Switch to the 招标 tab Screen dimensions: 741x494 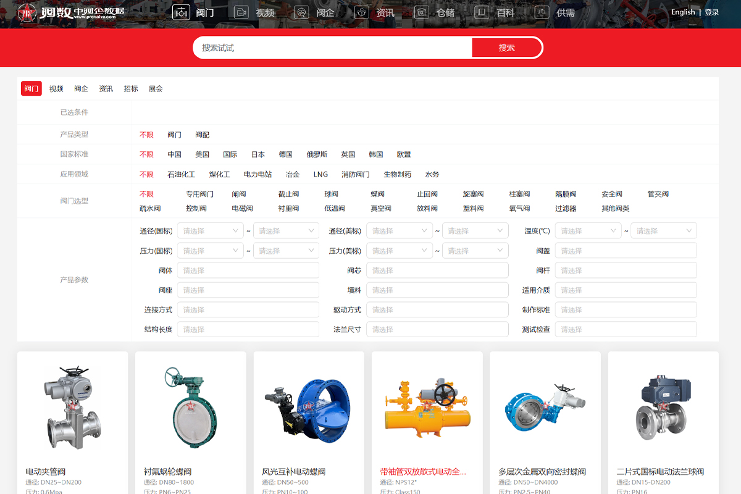click(131, 89)
